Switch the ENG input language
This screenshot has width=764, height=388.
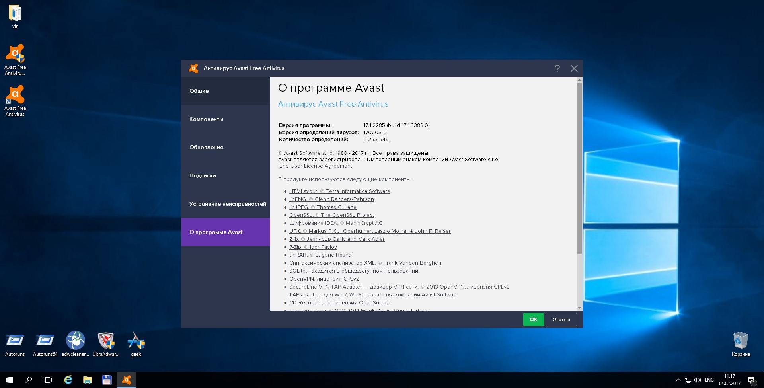coord(709,380)
